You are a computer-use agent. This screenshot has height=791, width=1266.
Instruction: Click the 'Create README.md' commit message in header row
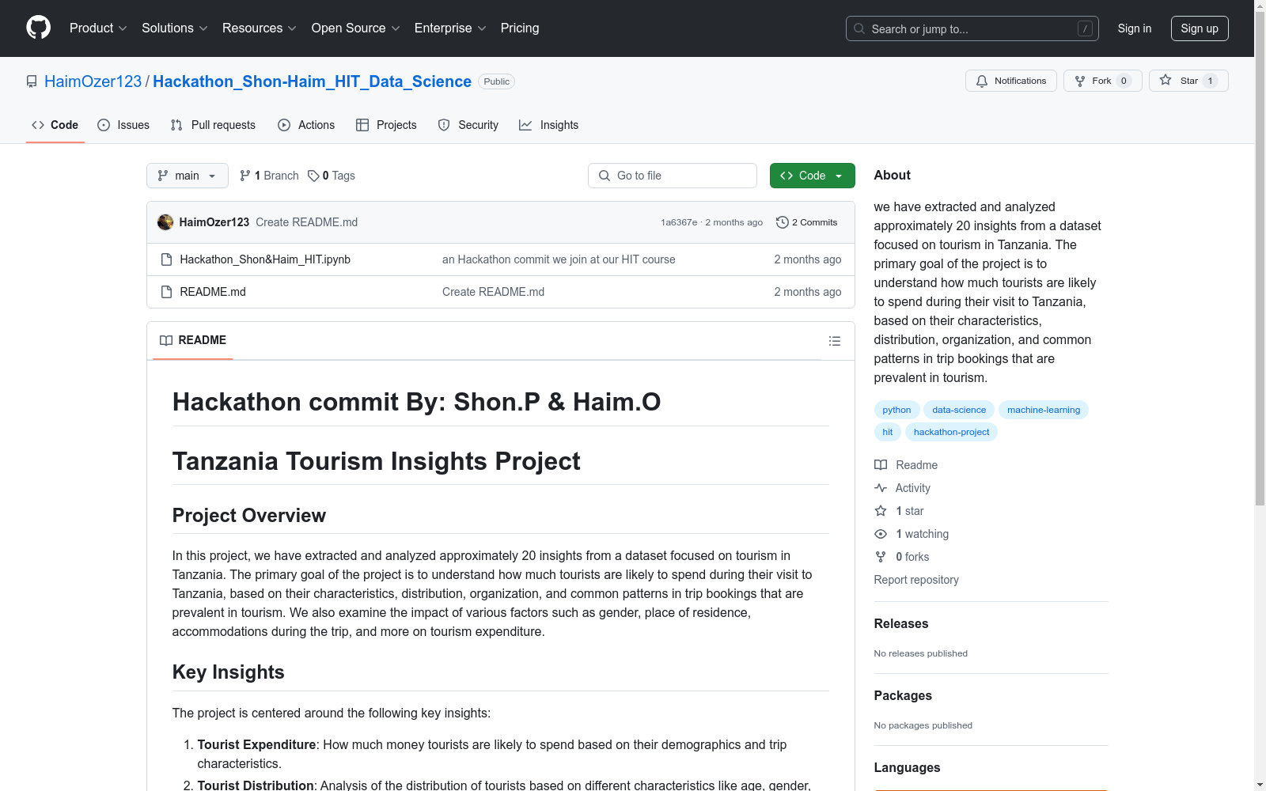tap(307, 222)
